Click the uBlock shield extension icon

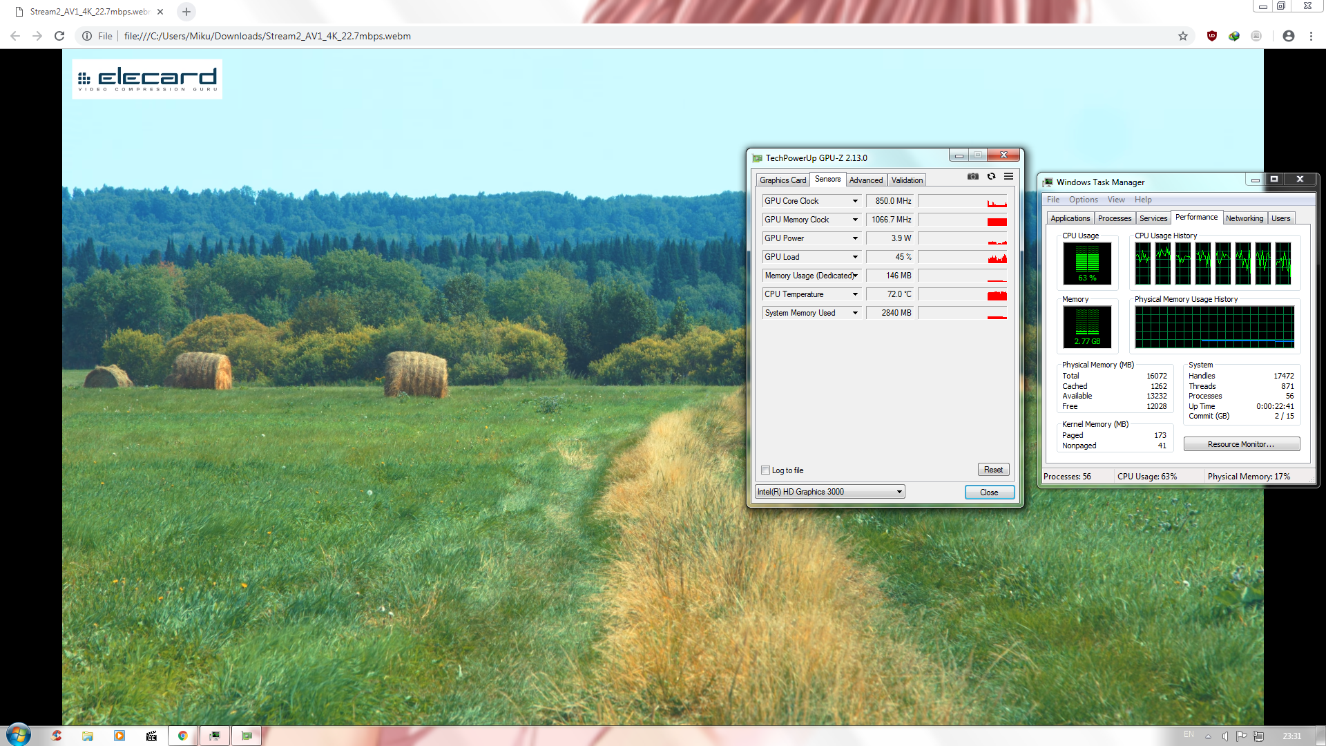coord(1212,36)
